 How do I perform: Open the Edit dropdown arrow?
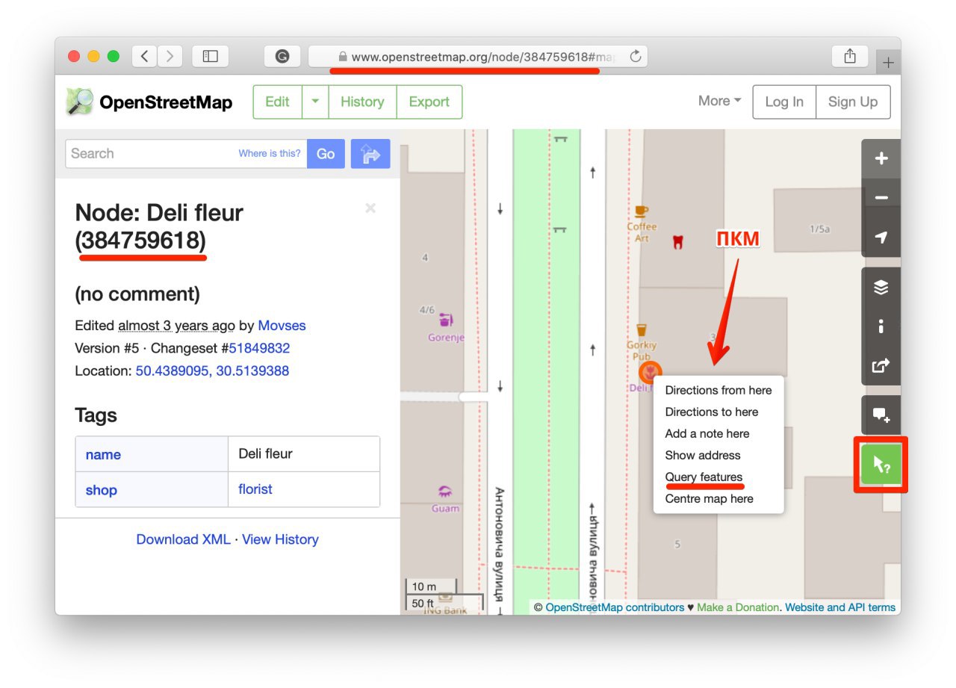(315, 102)
